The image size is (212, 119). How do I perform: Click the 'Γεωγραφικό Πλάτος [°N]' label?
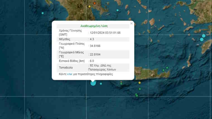click(x=72, y=46)
